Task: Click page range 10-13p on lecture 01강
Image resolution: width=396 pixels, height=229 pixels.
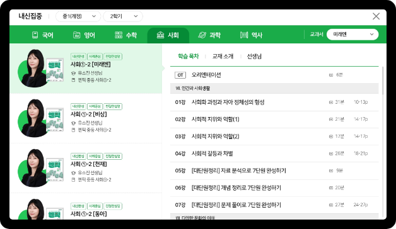Action: point(361,103)
